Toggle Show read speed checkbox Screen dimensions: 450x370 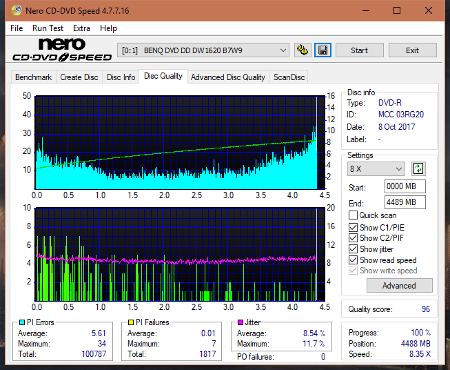(x=353, y=260)
